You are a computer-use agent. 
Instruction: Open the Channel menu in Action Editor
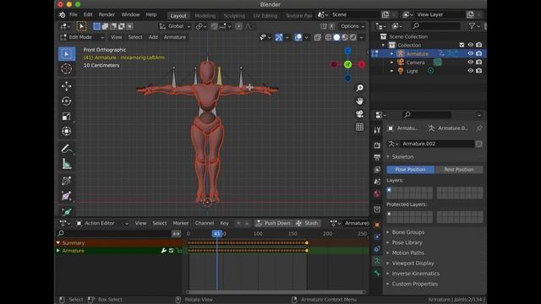point(205,223)
